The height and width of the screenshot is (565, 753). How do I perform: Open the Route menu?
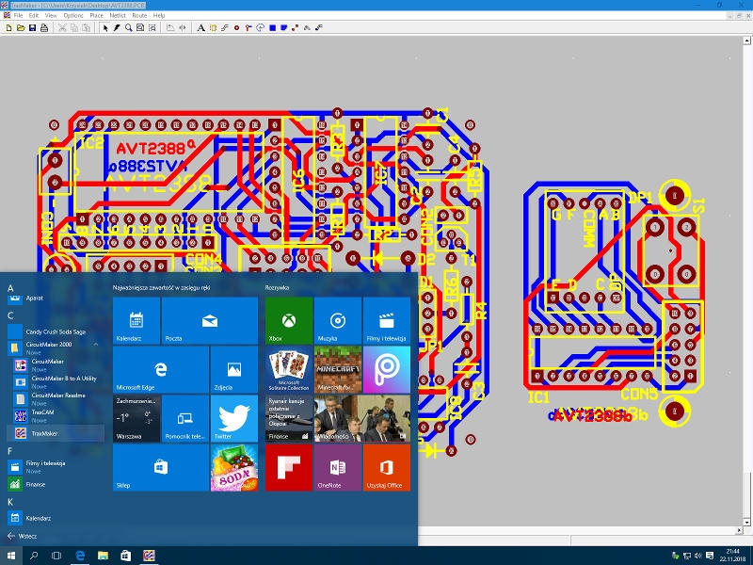139,15
